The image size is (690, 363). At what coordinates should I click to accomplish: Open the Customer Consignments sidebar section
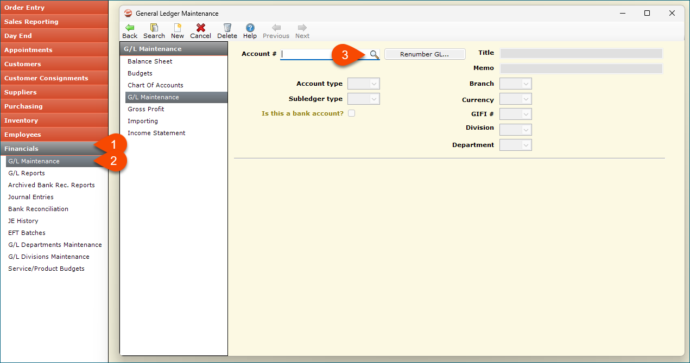tap(54, 78)
